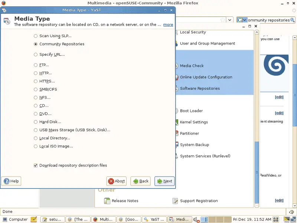Open the Help button in YaST dialog
This screenshot has height=223, width=297.
(x=11, y=181)
